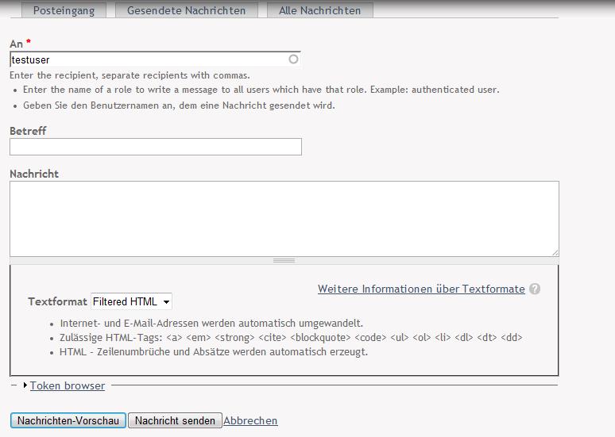Click inside the Nachricht message text area
The height and width of the screenshot is (437, 615).
click(284, 218)
